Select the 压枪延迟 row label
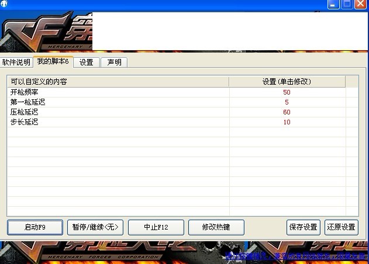 [24, 112]
